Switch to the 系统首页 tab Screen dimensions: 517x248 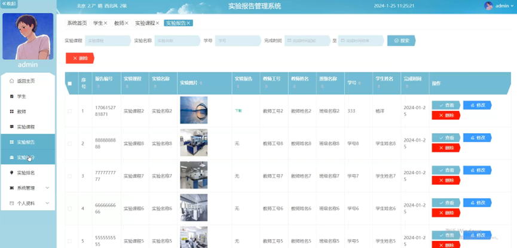pyautogui.click(x=77, y=23)
